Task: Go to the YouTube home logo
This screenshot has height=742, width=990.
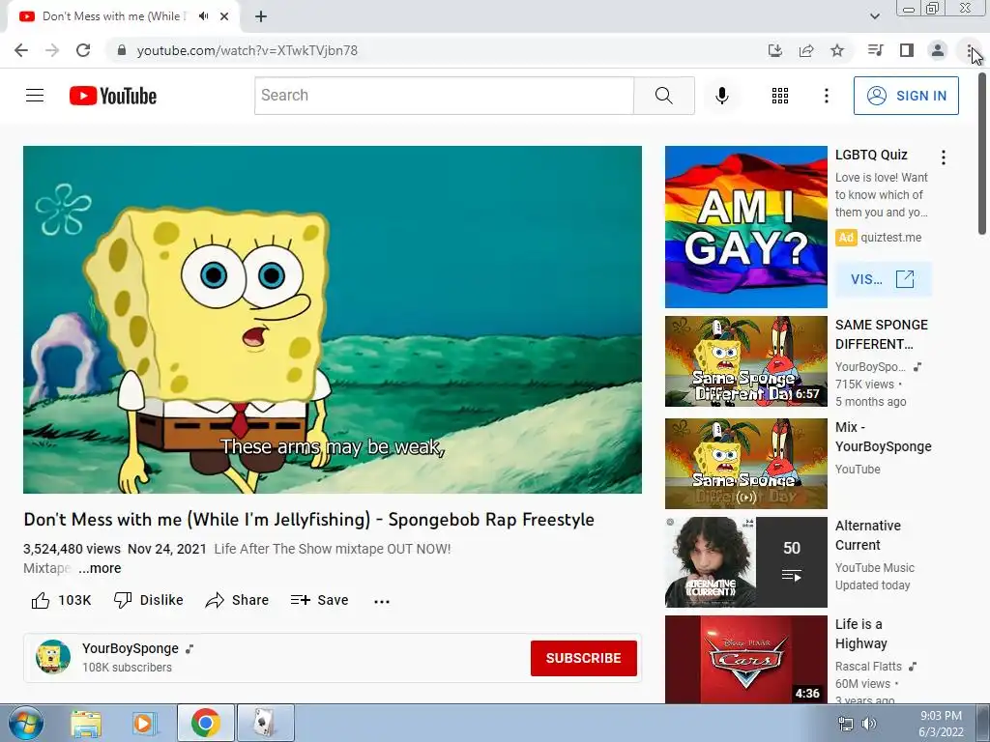Action: coord(113,96)
